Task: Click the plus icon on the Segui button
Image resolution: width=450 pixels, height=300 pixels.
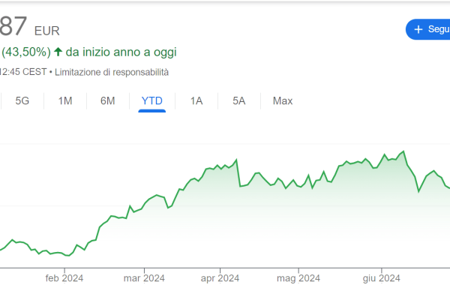Action: click(x=418, y=29)
